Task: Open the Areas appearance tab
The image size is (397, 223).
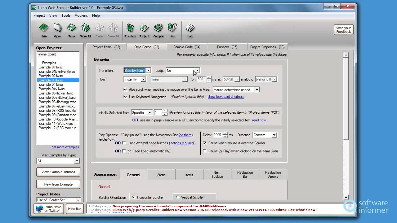Action: [x=161, y=175]
